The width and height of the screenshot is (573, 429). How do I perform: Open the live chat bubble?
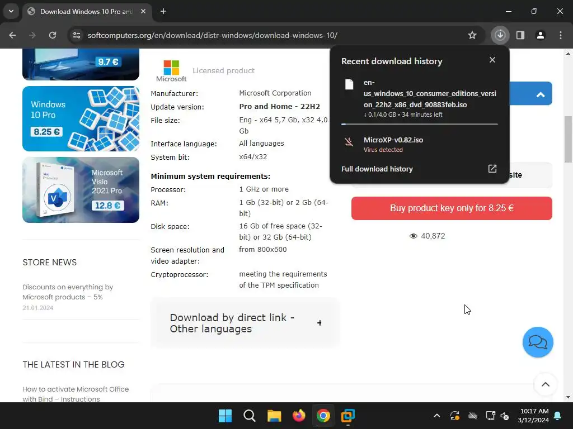[538, 342]
